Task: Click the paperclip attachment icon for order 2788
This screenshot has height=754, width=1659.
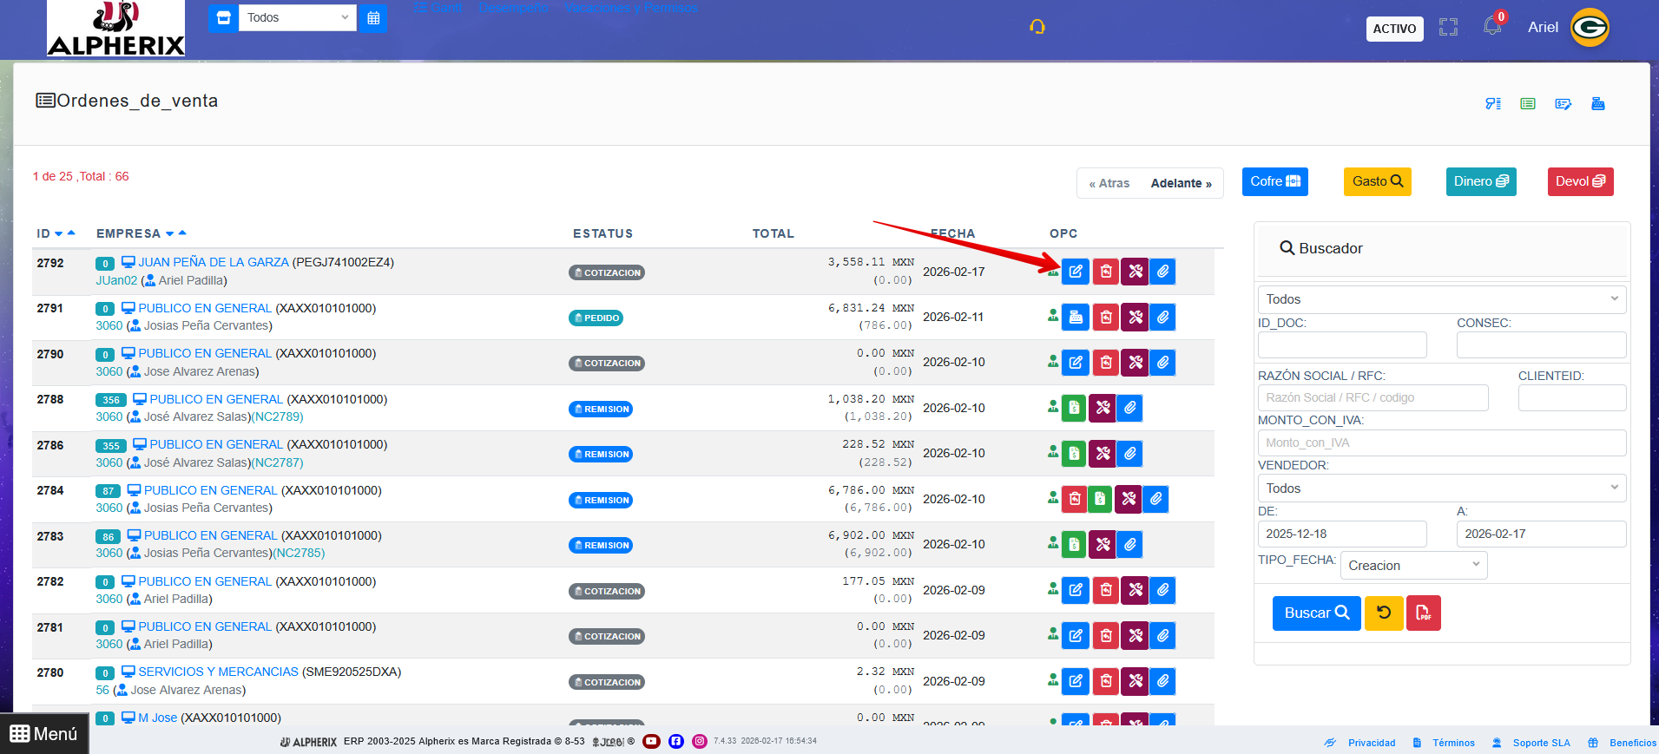Action: [x=1129, y=408]
